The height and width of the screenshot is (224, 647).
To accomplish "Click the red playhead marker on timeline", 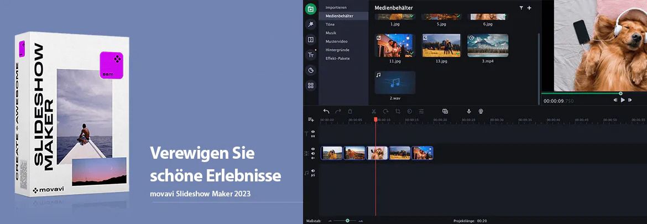I will click(x=375, y=119).
